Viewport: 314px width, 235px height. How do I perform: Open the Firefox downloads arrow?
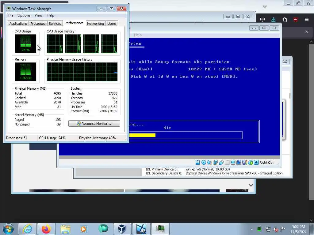coord(273,19)
